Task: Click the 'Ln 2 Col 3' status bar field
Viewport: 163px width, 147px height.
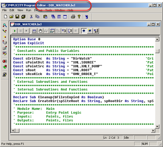Action: (x=113, y=138)
